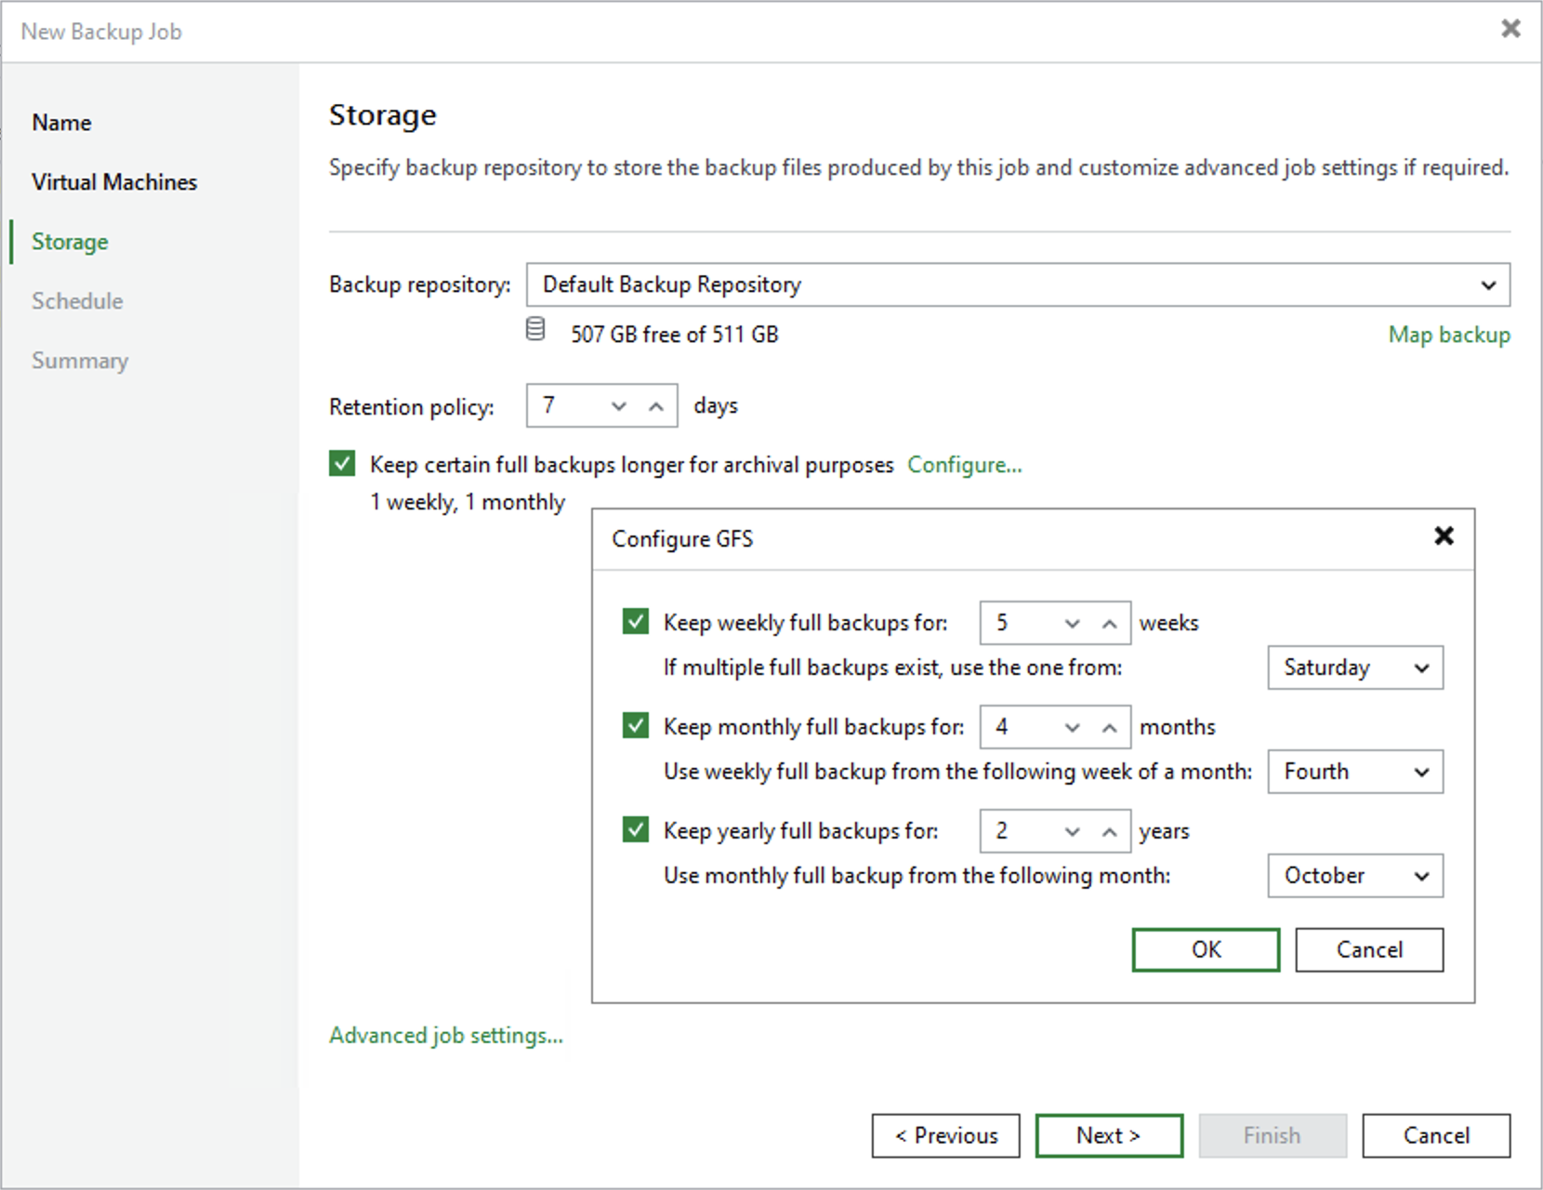Select the Storage step
1543x1190 pixels.
(x=70, y=242)
